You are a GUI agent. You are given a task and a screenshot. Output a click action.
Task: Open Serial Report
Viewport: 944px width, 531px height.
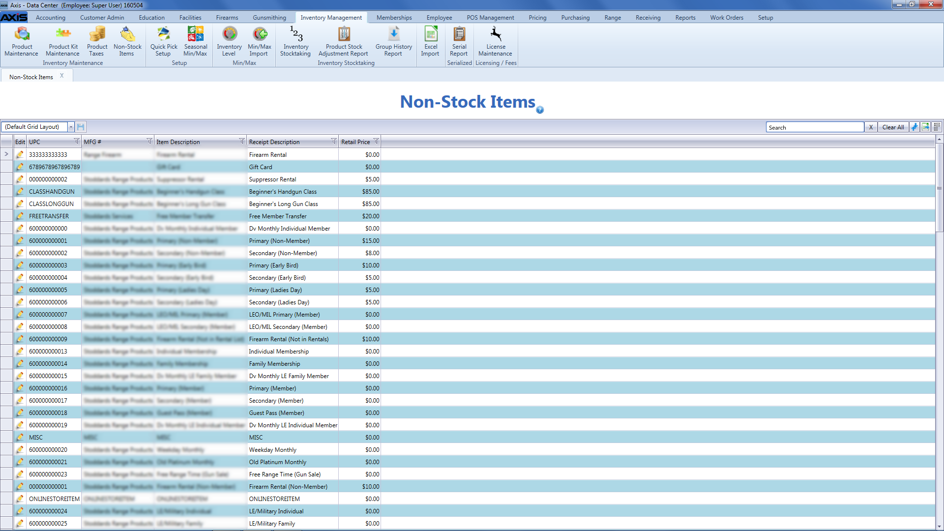tap(459, 41)
